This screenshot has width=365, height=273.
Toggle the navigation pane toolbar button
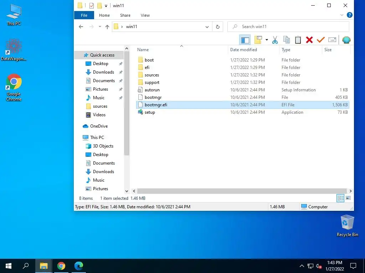245,40
